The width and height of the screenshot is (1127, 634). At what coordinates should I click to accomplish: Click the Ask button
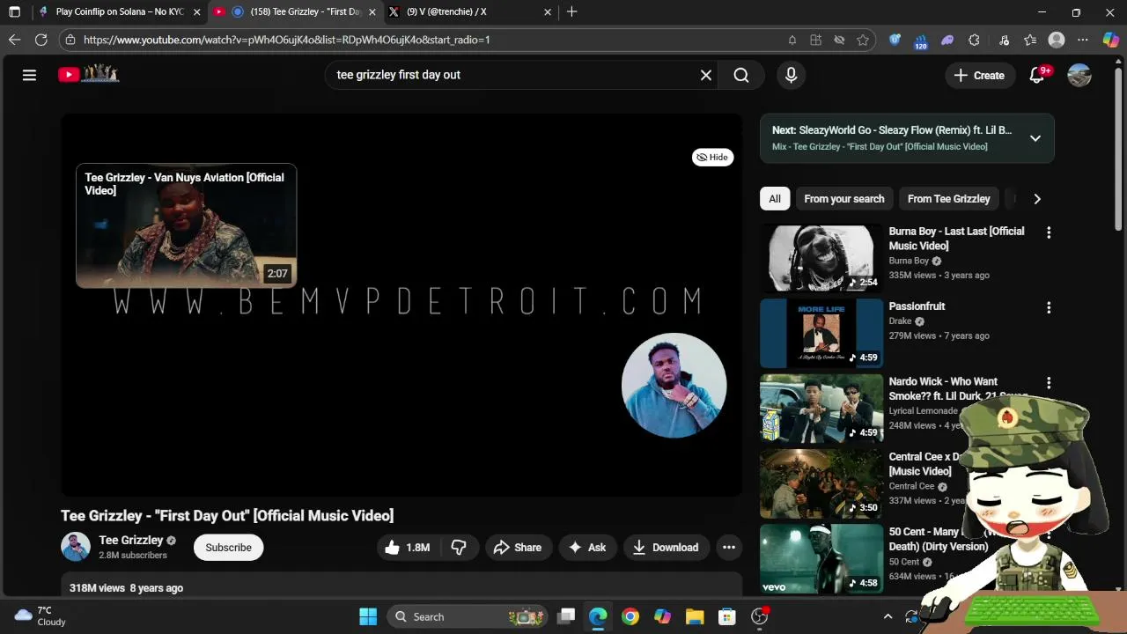587,548
